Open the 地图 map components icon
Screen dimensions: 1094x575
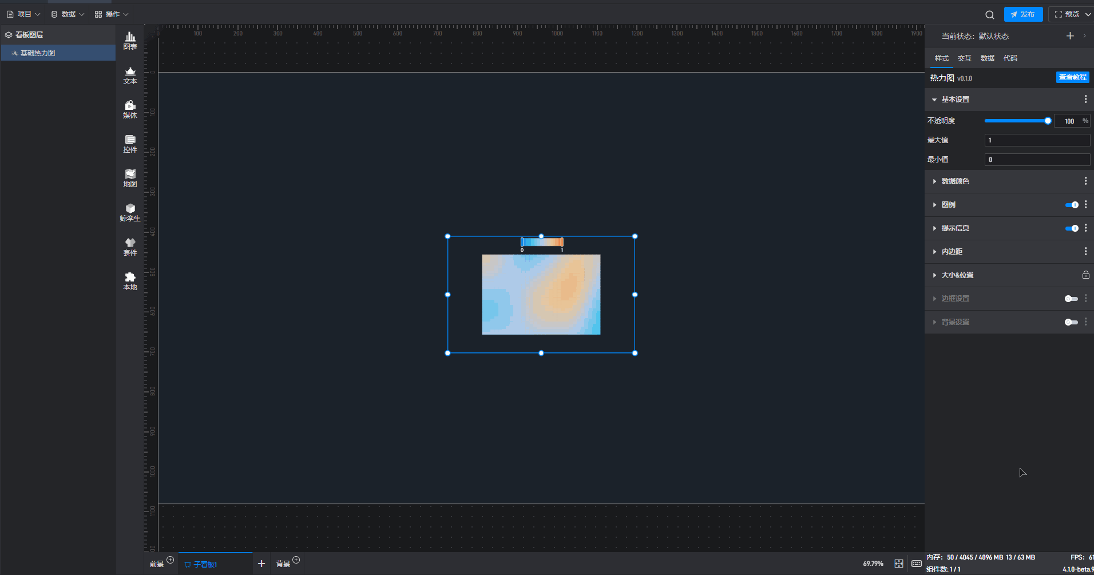click(130, 178)
